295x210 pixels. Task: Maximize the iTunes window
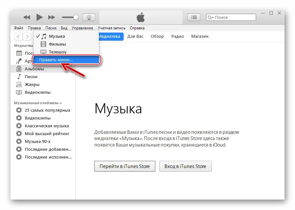click(x=271, y=13)
